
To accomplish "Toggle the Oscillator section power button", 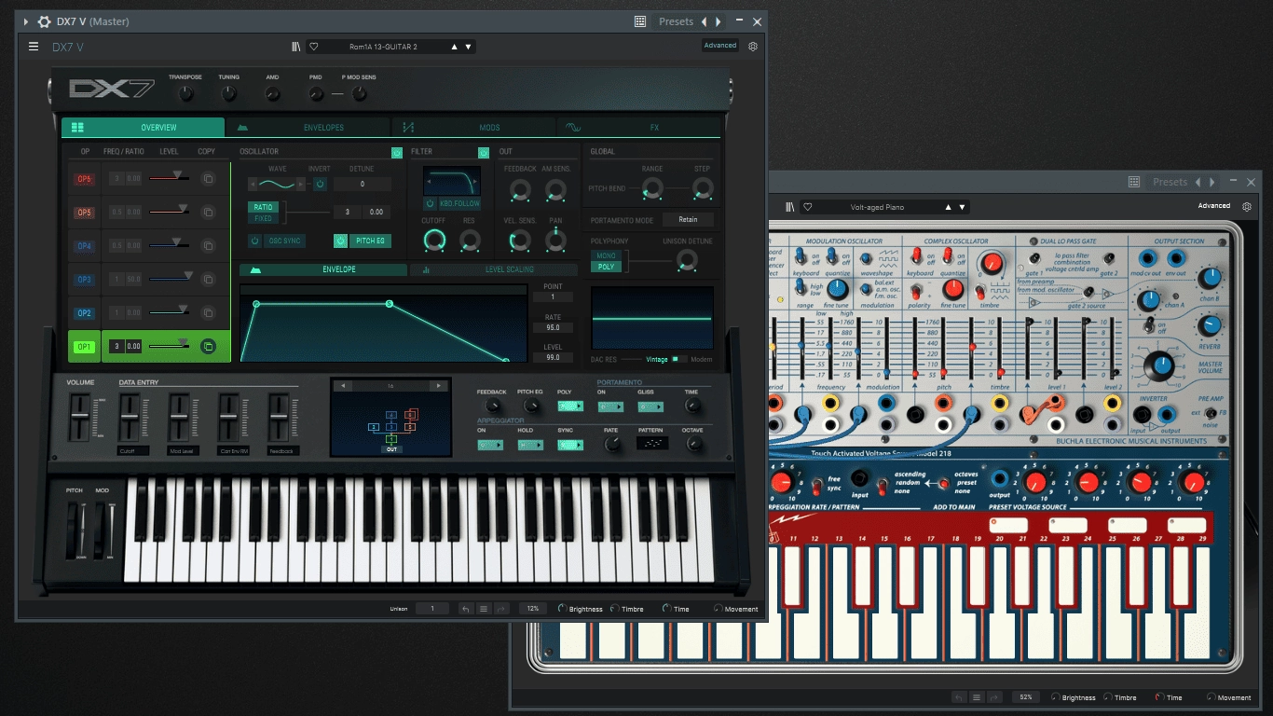I will 397,152.
